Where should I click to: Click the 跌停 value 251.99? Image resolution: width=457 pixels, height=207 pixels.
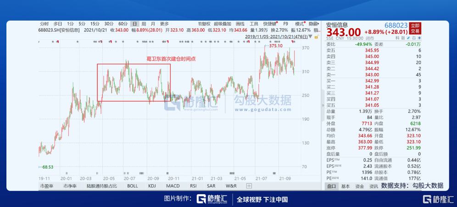click(414, 148)
